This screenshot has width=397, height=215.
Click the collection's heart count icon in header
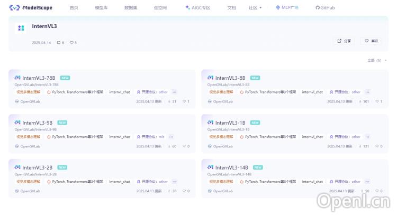pos(71,43)
